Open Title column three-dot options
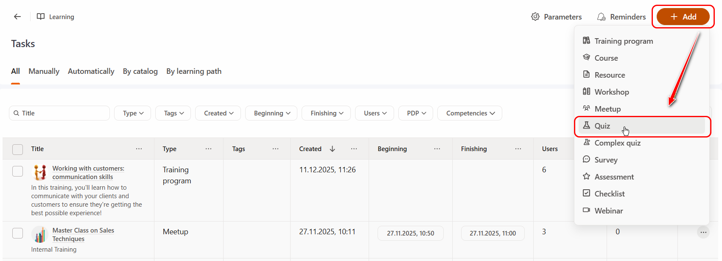 coord(139,149)
